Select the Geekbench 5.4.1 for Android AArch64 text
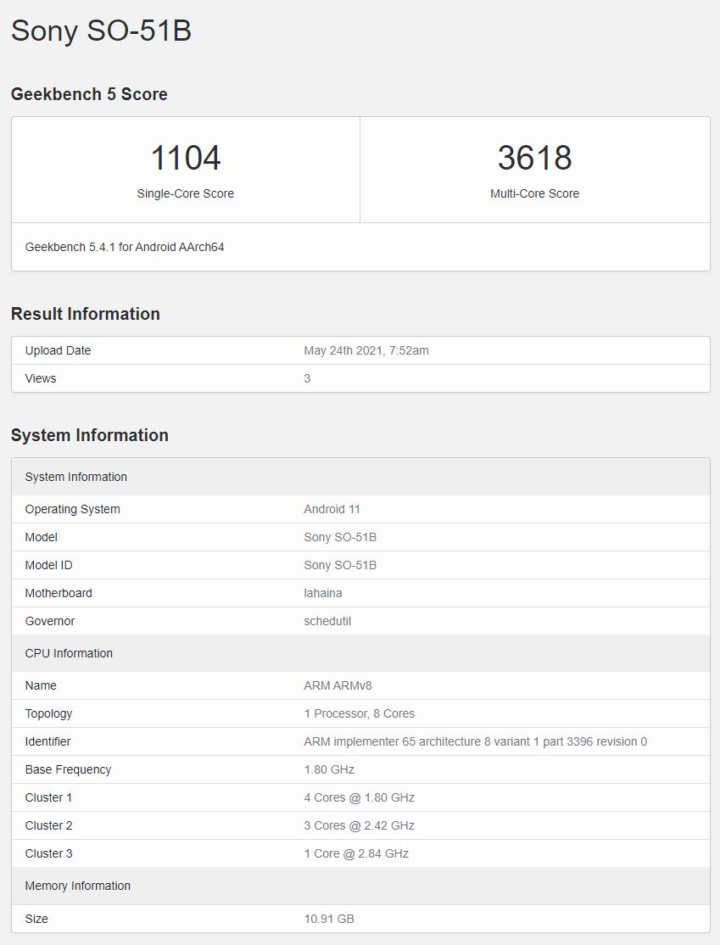 tap(125, 247)
